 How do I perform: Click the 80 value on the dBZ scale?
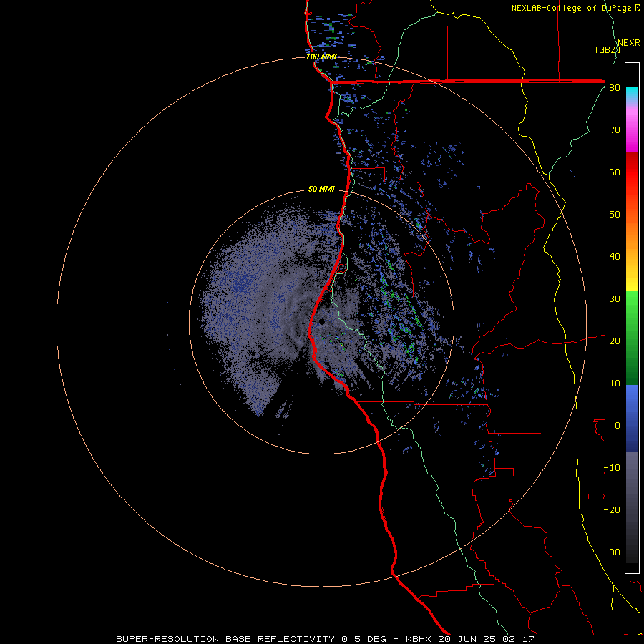pos(615,88)
